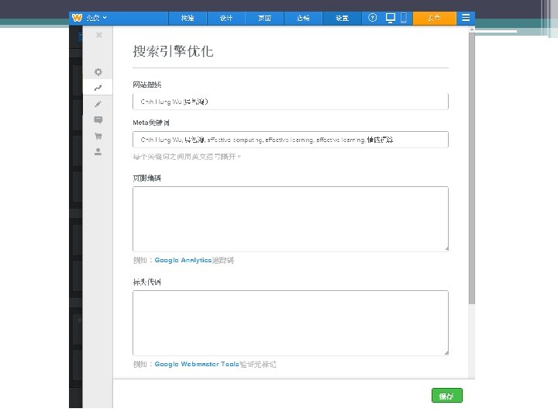Click the 网站描述 site description field
This screenshot has width=558, height=419.
[x=291, y=102]
